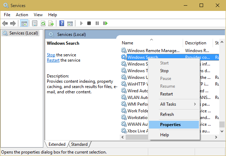This screenshot has height=156, width=226.
Task: Select the Windows Search service name
Action: point(143,57)
